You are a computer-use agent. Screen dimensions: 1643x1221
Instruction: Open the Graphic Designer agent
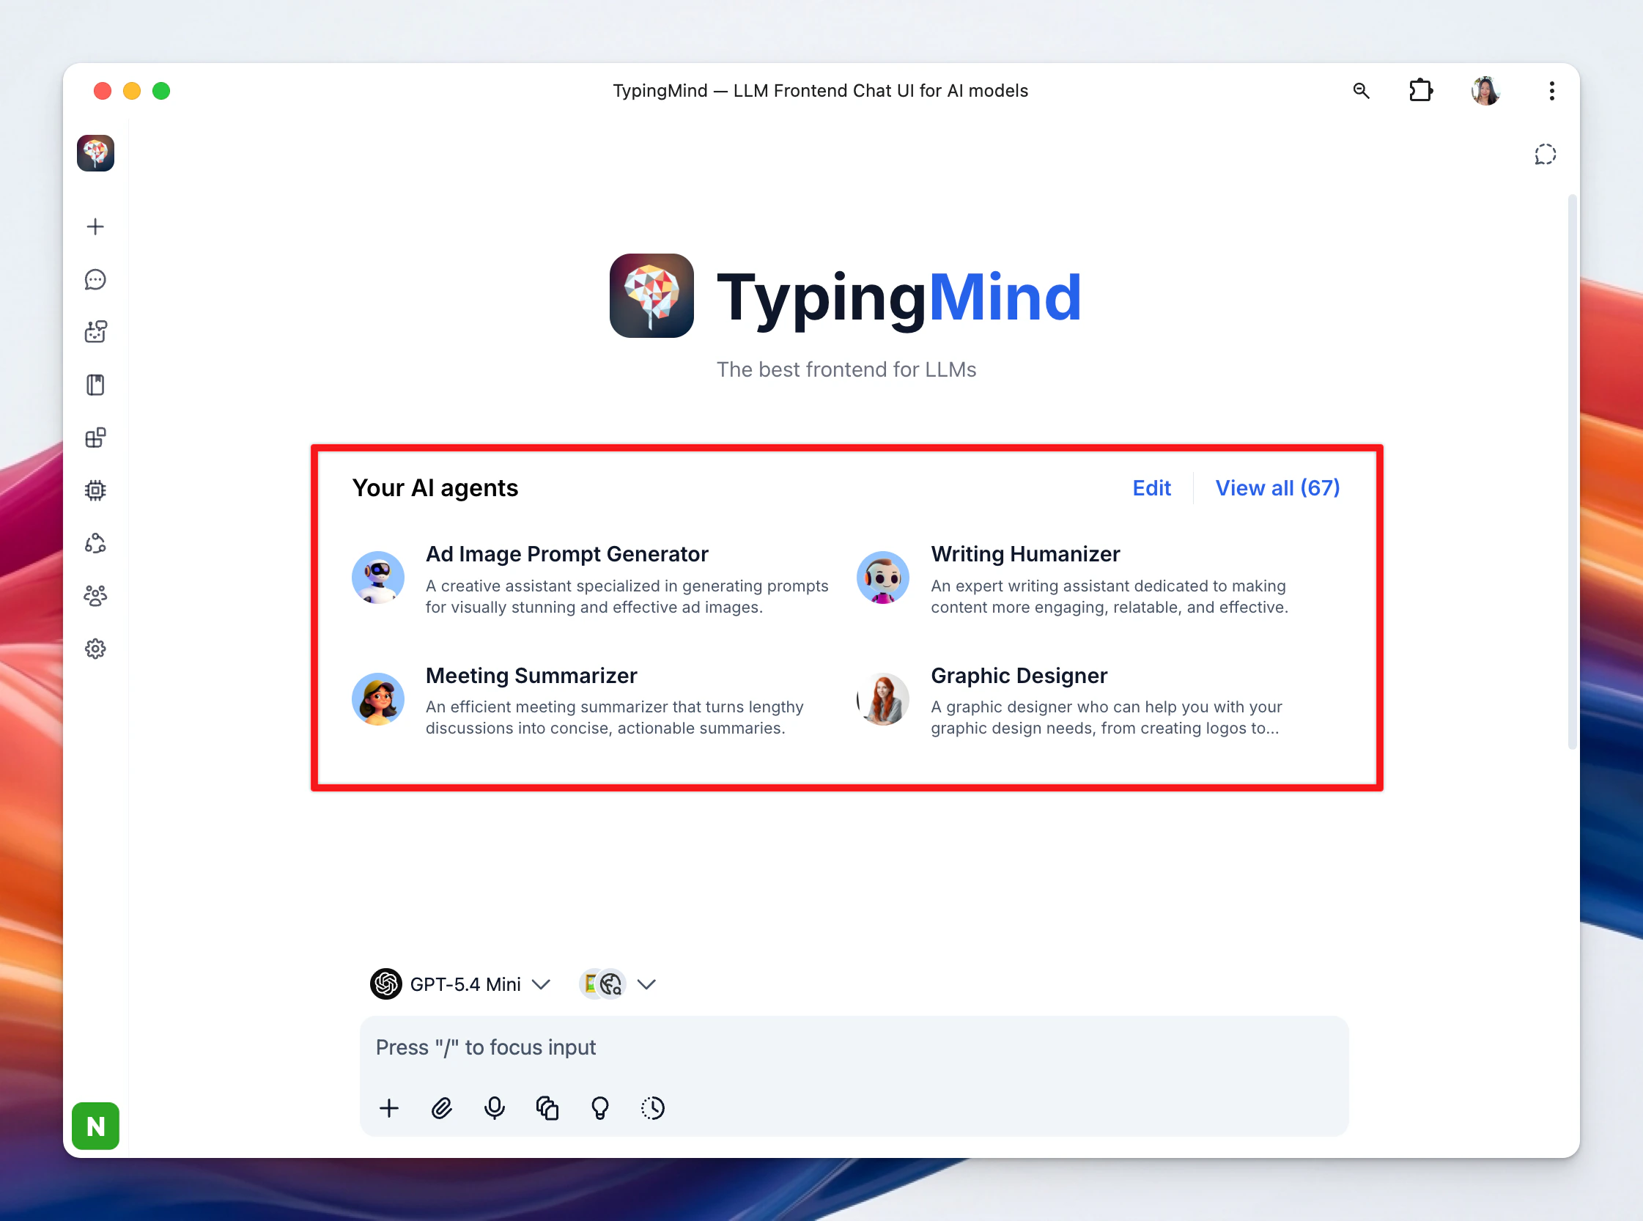1096,701
